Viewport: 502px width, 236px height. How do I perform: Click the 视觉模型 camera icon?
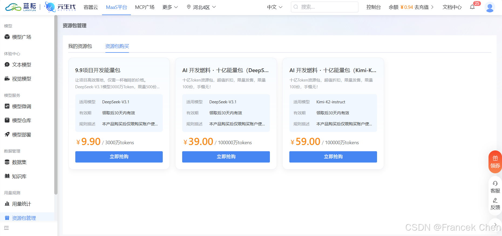click(7, 79)
